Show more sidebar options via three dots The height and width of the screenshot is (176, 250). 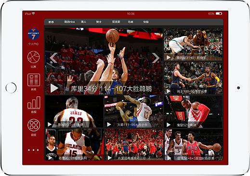click(33, 150)
